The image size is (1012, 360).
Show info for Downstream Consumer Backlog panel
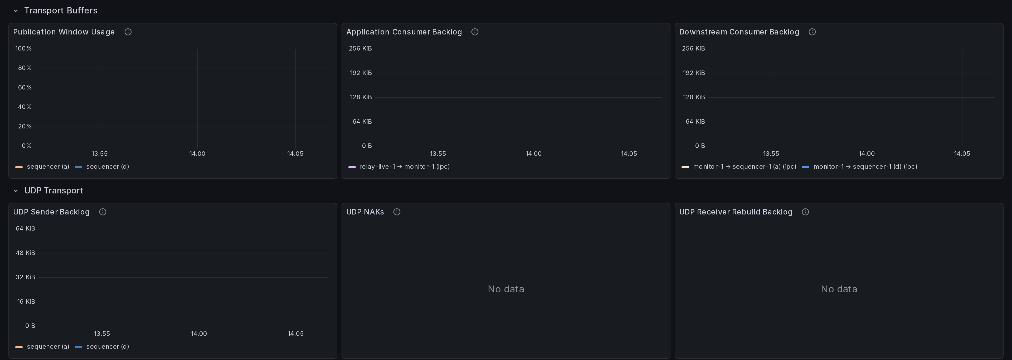812,32
